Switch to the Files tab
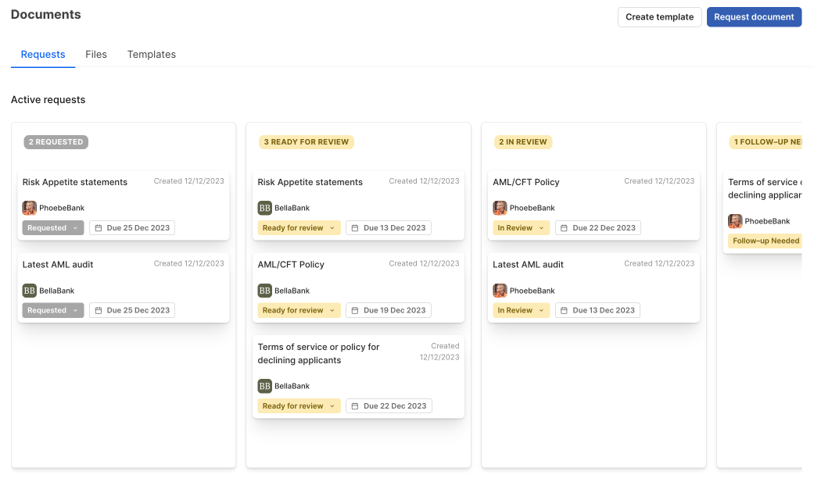 coord(96,55)
